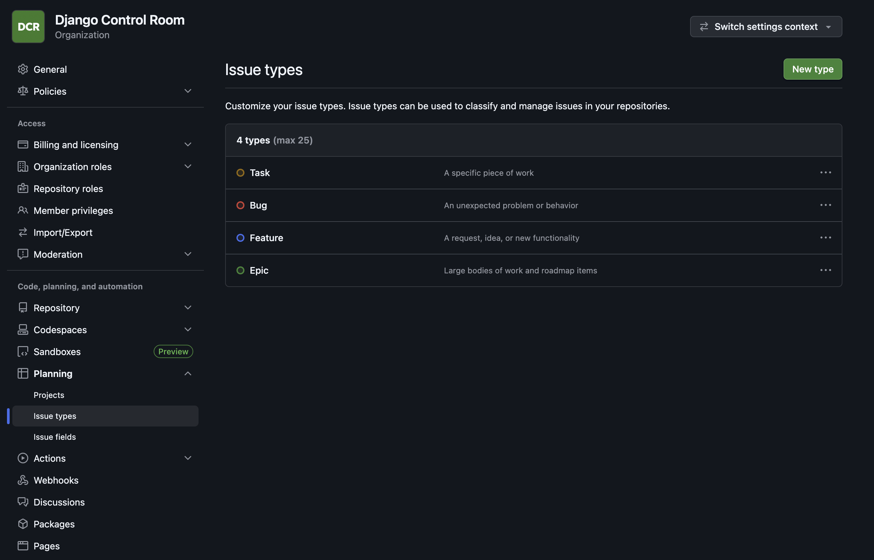The image size is (874, 560).
Task: Expand the Actions section chevron
Action: coord(188,458)
